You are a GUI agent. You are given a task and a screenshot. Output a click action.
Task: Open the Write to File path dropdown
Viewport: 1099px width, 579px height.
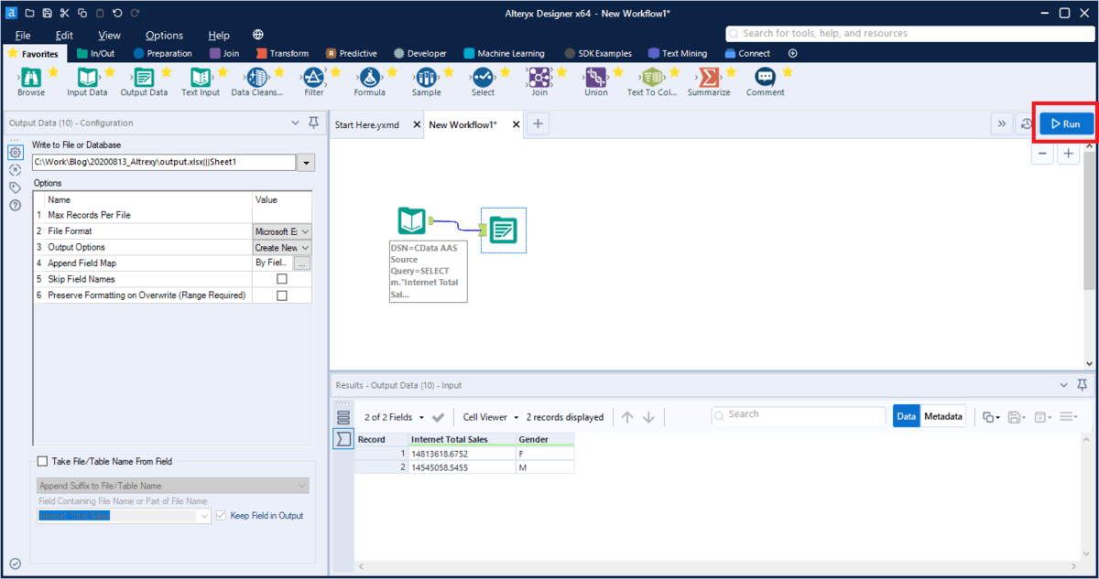click(306, 163)
